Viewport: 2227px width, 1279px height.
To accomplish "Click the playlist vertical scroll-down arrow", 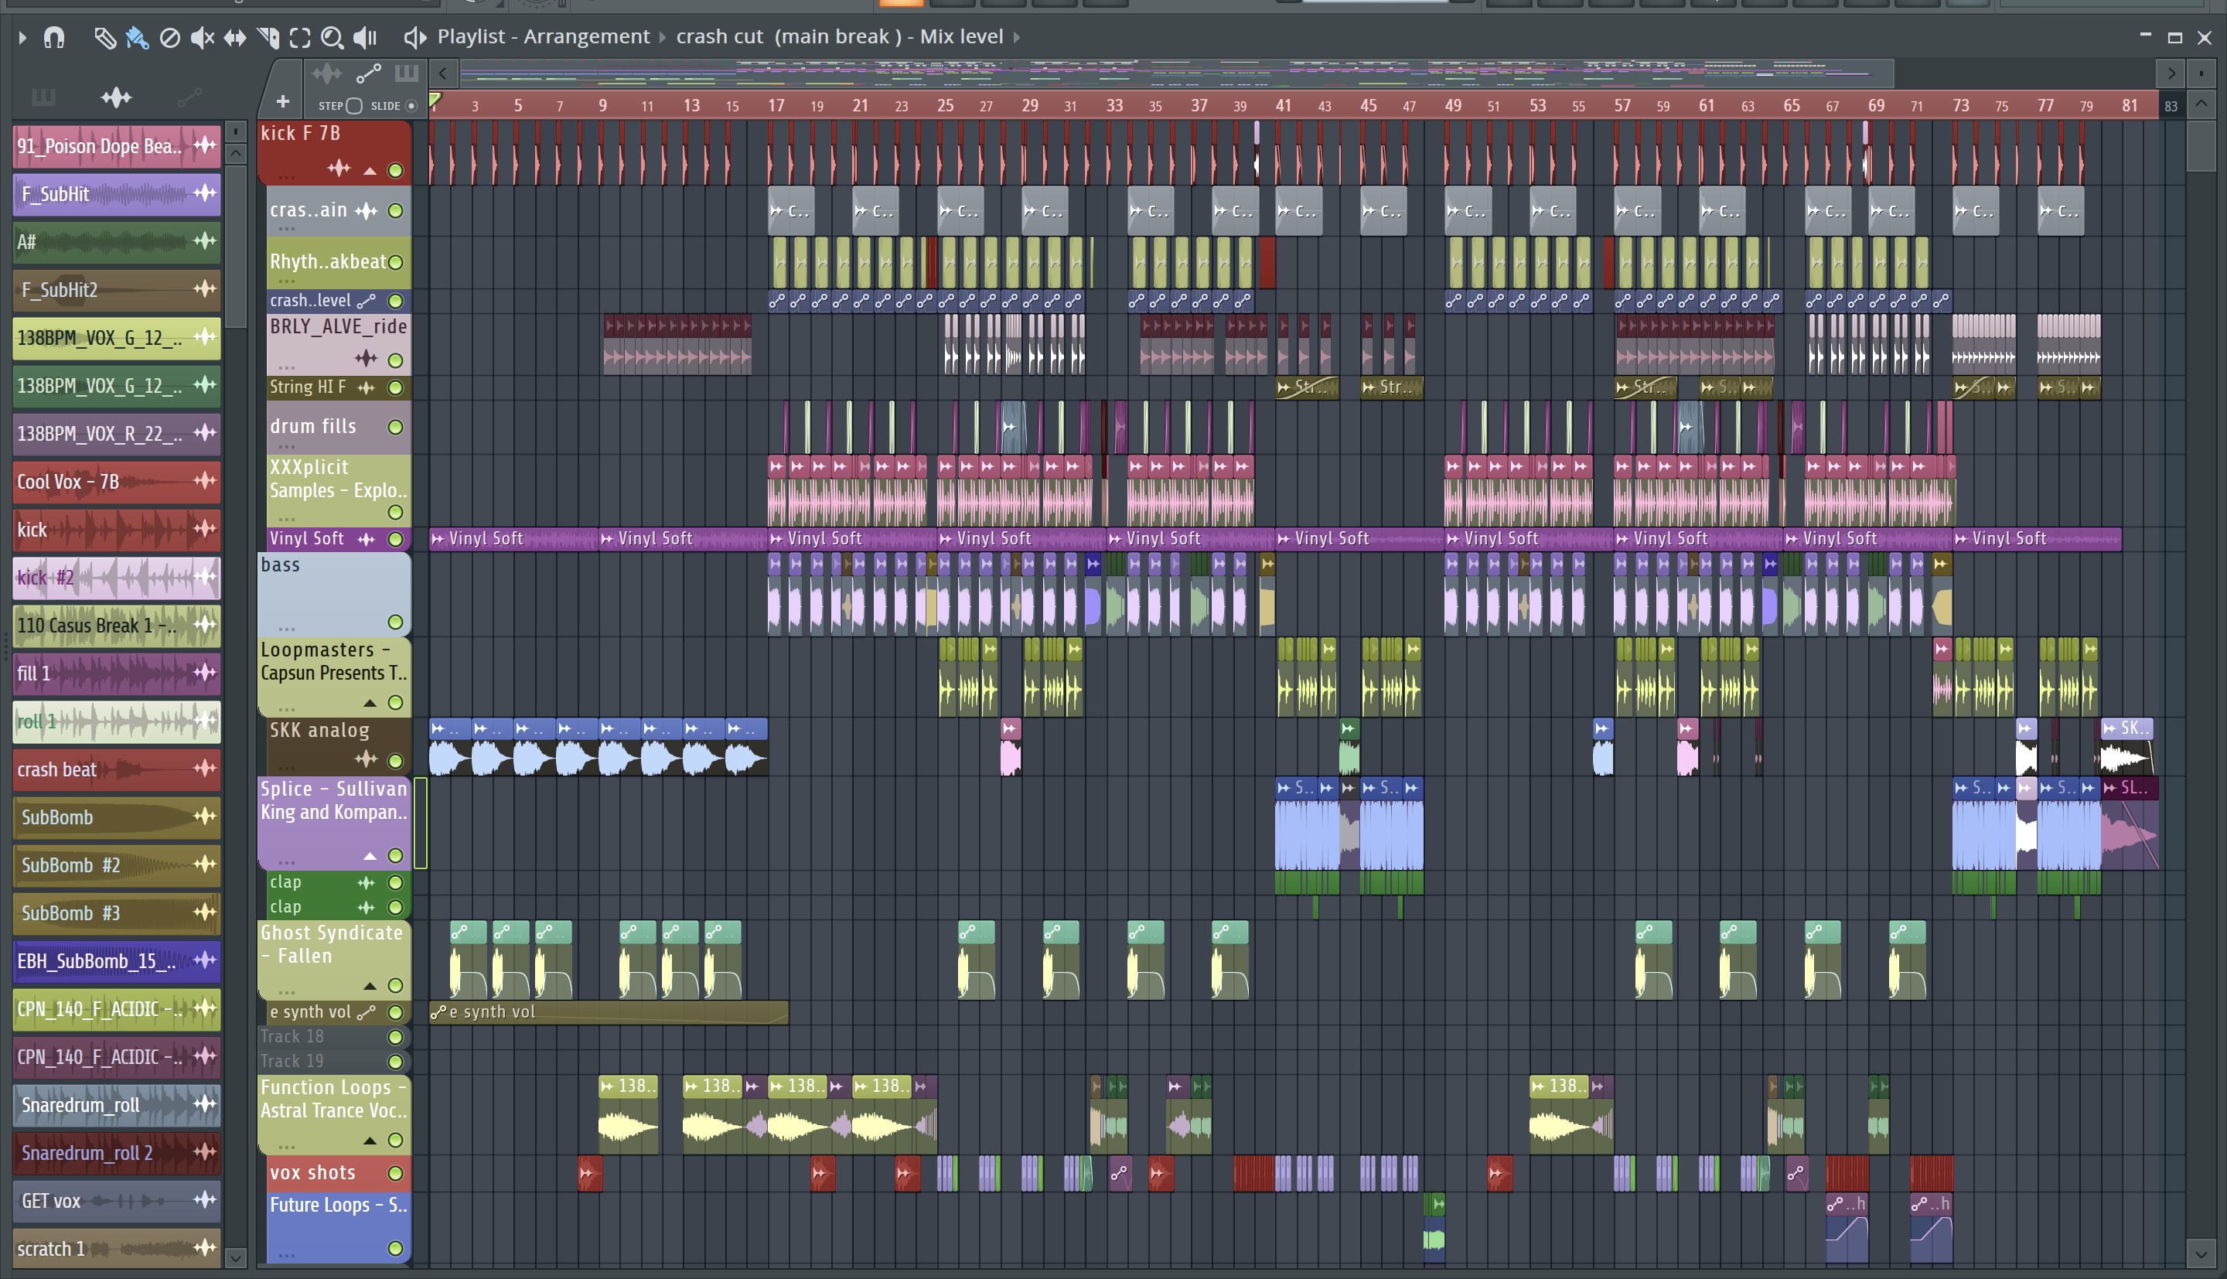I will pos(2200,1253).
